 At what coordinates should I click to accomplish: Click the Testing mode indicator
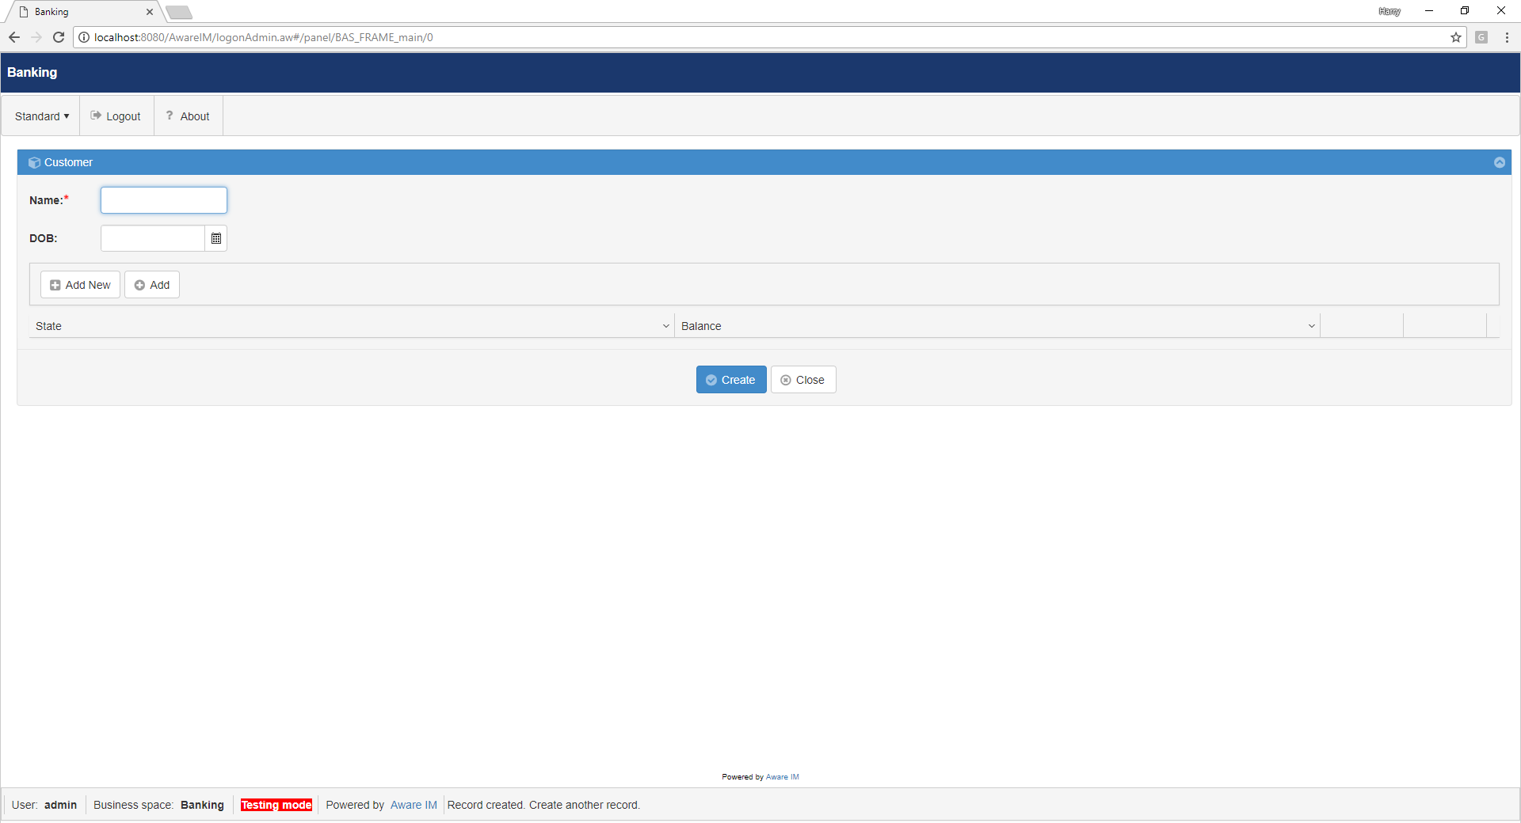click(x=276, y=805)
